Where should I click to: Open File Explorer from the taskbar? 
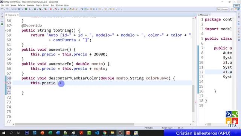[x=112, y=133]
